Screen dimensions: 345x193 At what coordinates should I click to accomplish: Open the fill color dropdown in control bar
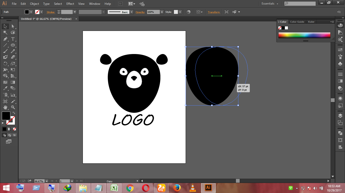tap(31, 12)
